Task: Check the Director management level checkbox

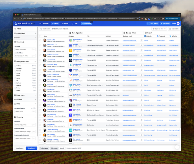Action: (15, 85)
